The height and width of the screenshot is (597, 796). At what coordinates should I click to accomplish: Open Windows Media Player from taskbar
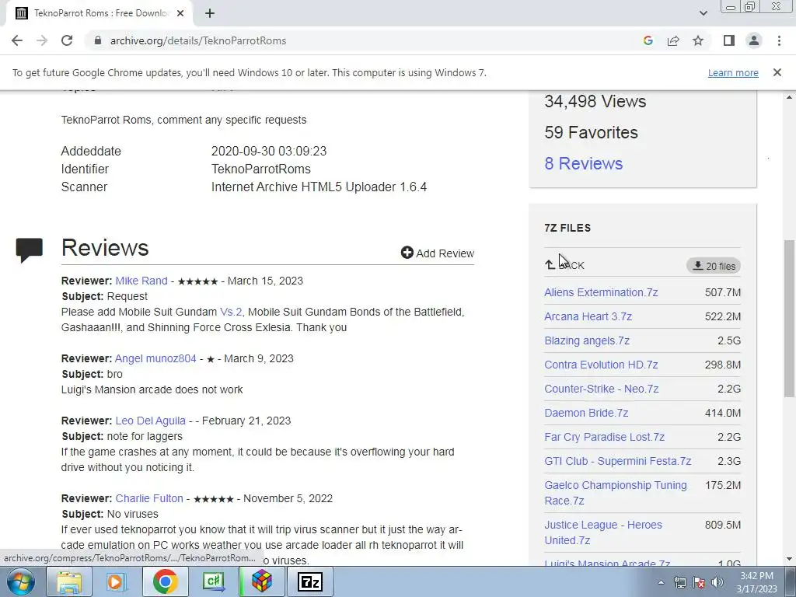coord(117,581)
